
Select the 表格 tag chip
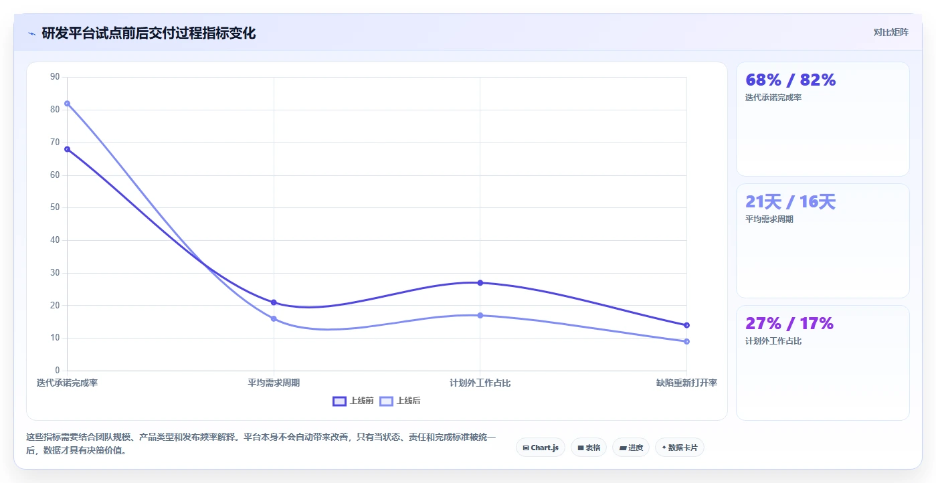(589, 448)
